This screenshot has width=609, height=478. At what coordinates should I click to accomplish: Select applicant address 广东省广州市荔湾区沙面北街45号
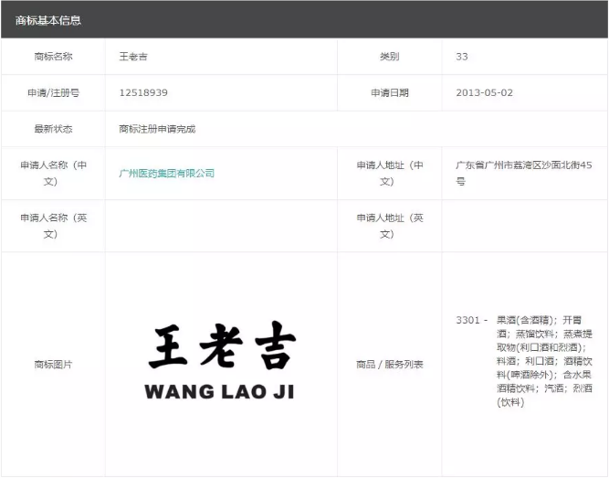(x=523, y=173)
